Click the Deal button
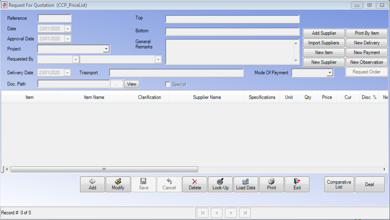The width and height of the screenshot is (390, 220). coord(369,184)
